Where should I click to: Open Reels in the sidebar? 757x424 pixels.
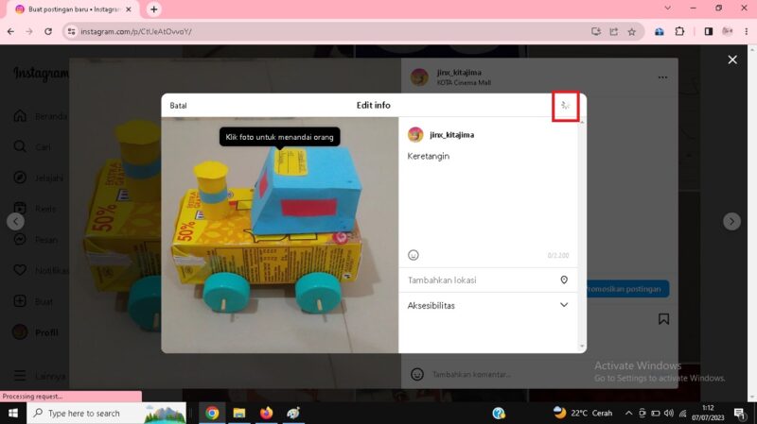[34, 209]
